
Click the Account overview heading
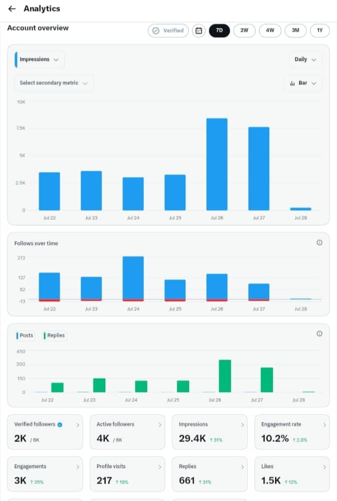(x=38, y=28)
